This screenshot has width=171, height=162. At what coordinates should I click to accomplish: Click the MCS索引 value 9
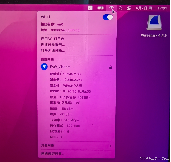point(68,131)
